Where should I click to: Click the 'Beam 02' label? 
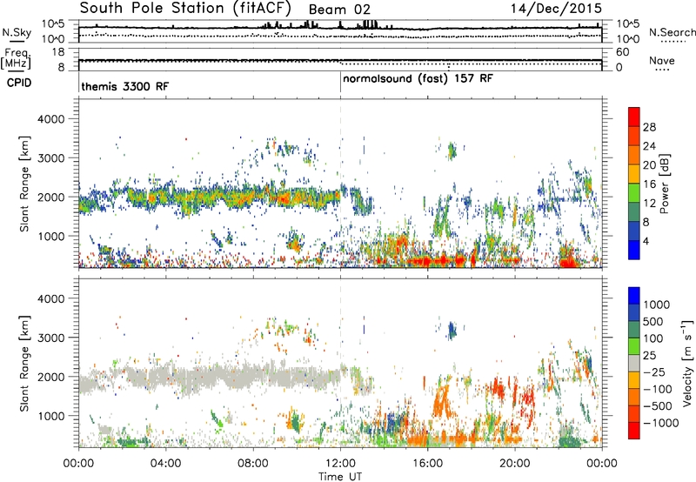[x=339, y=10]
